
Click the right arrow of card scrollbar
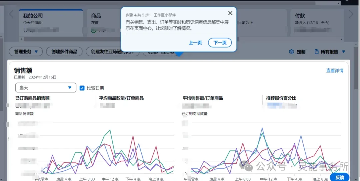click(x=341, y=39)
